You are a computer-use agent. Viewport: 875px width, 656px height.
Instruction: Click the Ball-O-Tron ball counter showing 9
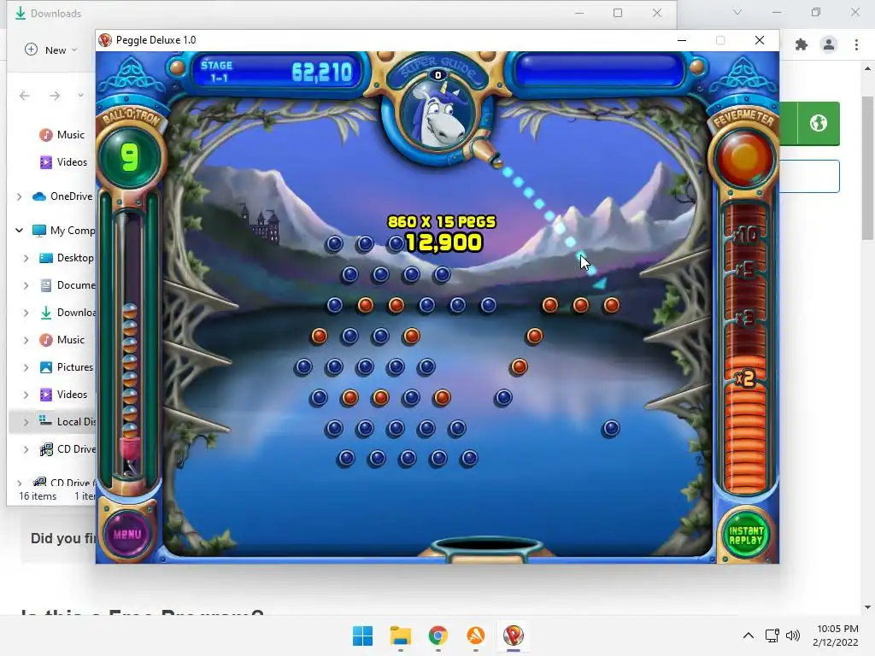coord(130,157)
